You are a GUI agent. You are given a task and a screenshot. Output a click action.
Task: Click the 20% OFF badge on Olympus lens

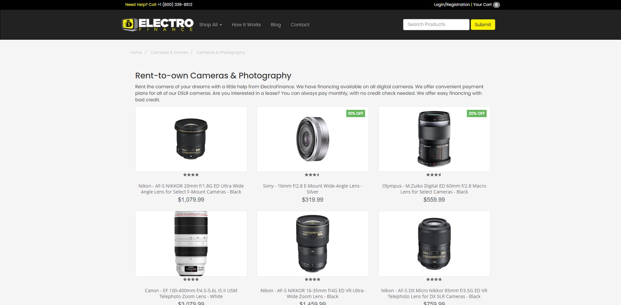[477, 113]
